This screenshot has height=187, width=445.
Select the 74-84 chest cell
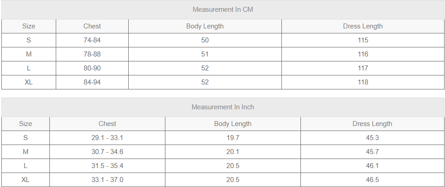pyautogui.click(x=92, y=40)
